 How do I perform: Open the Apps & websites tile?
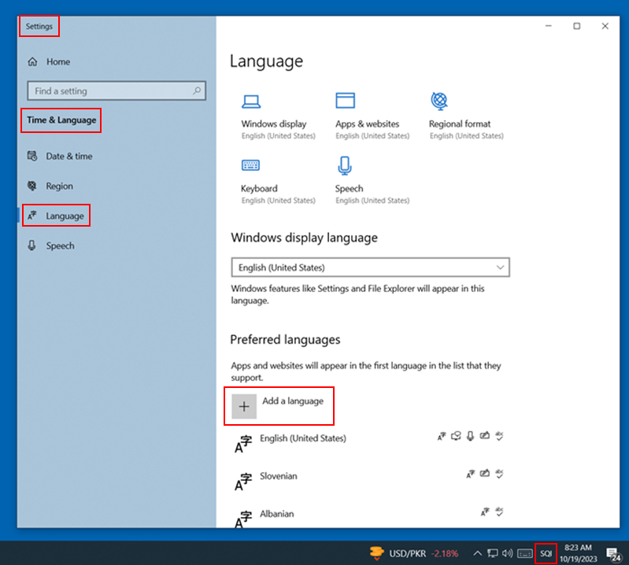pos(372,117)
